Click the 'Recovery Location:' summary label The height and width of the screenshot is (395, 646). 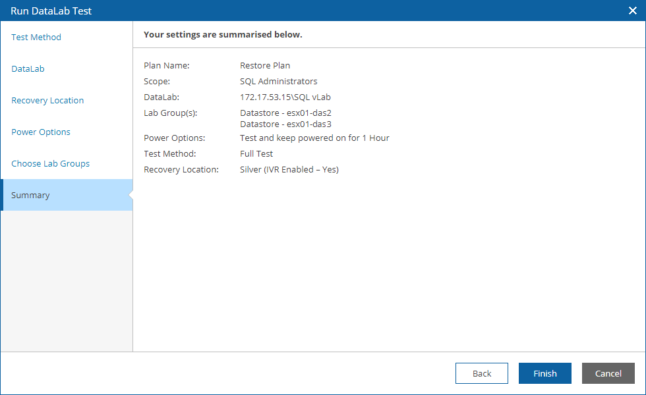click(181, 170)
